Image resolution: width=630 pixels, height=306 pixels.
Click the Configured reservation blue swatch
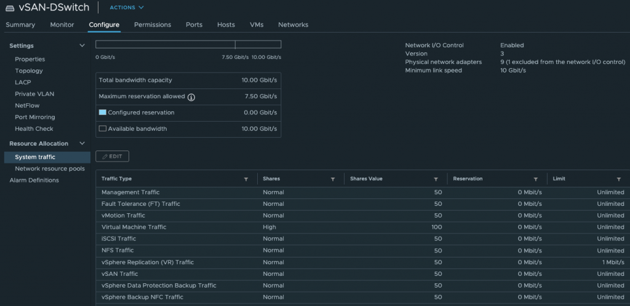103,112
